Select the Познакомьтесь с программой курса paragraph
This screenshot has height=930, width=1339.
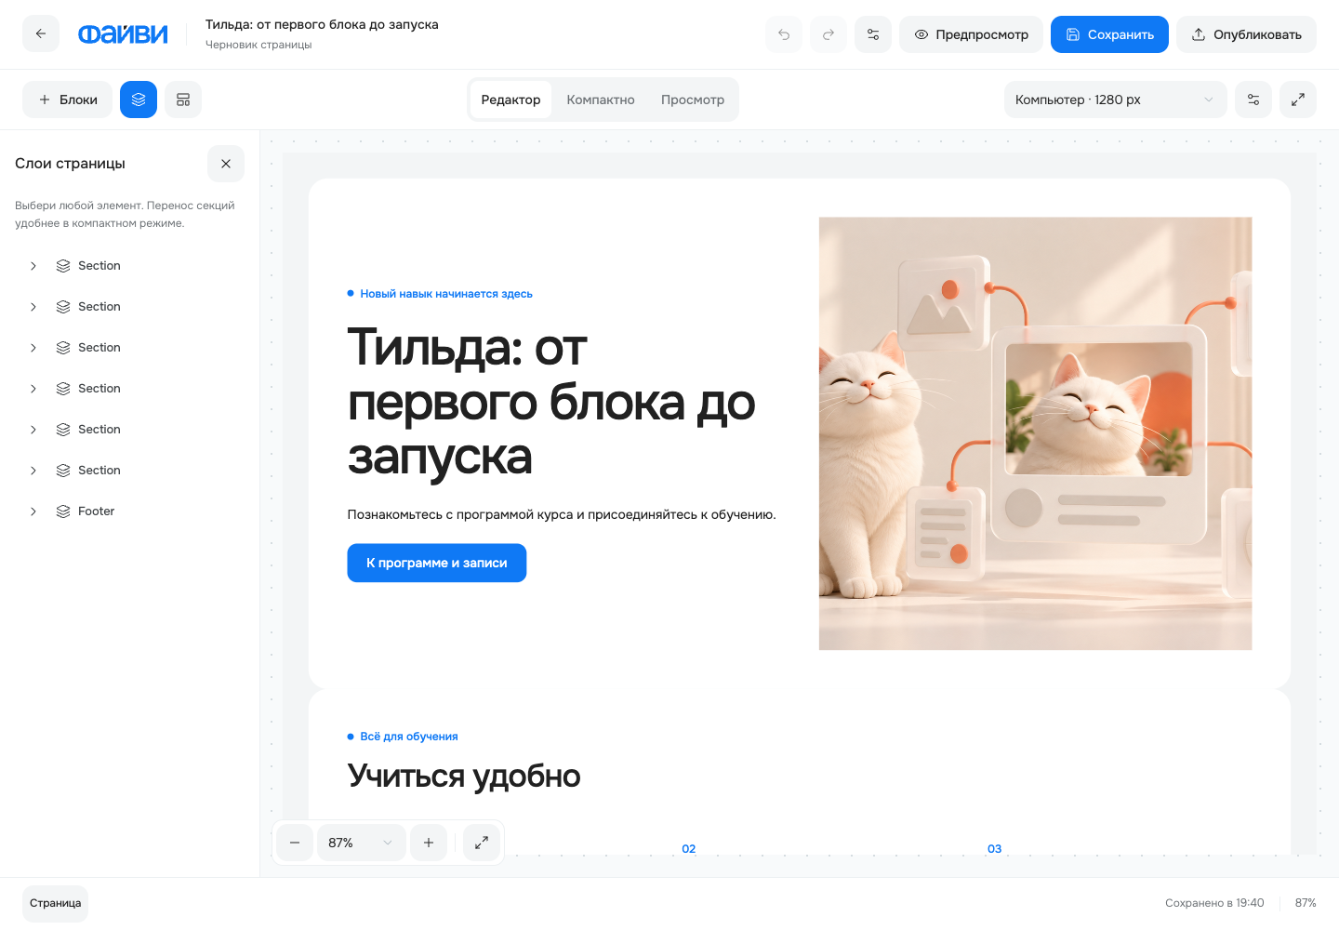tap(562, 514)
